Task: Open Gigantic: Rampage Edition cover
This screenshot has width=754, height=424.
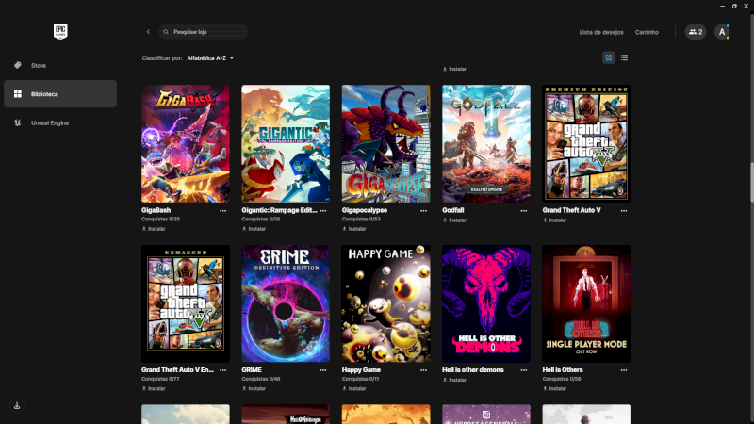Action: click(x=286, y=144)
